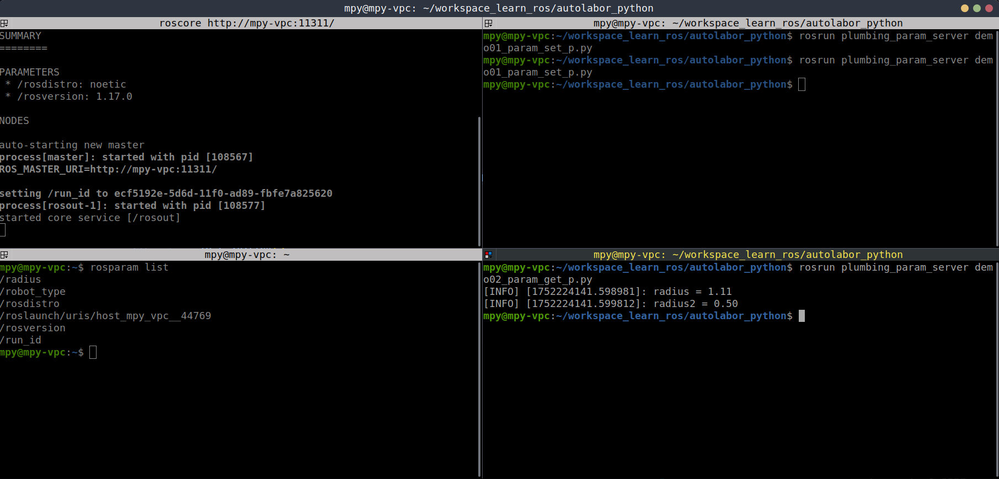Select the 'mpy@mpy-vpc: ~' pane title bar

[247, 255]
